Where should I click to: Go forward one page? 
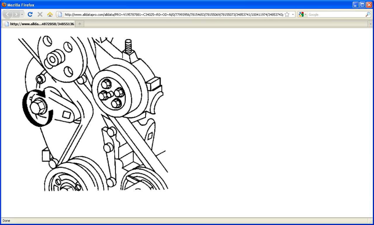click(16, 14)
